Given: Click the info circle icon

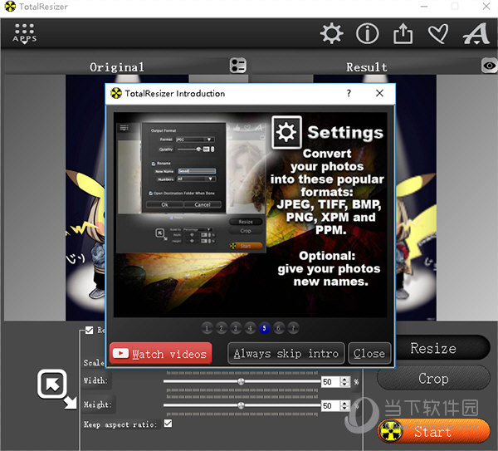Looking at the screenshot, I should [368, 33].
